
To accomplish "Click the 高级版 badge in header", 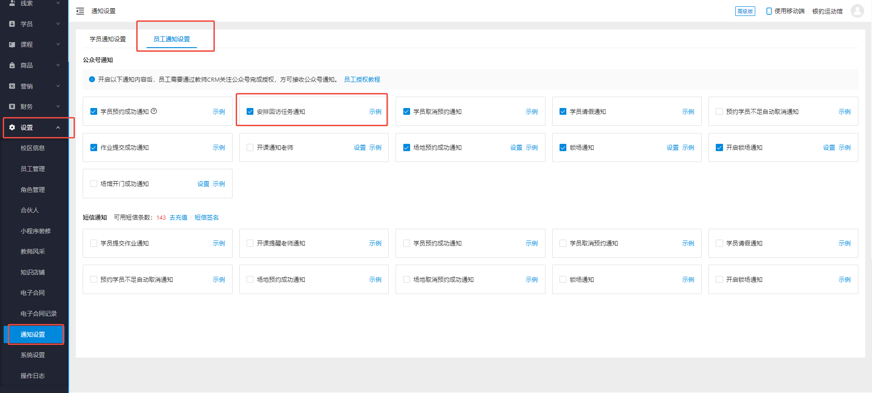I will 745,11.
